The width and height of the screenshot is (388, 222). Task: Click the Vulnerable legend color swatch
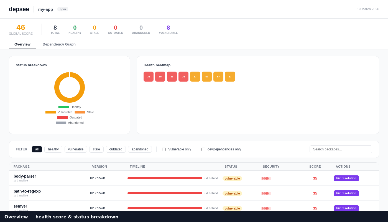[x=50, y=112]
